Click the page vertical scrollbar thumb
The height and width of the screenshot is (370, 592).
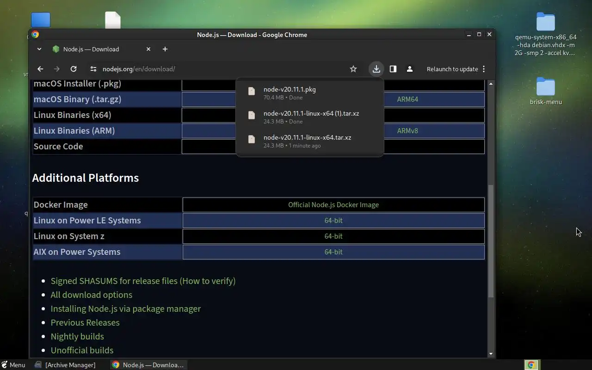tap(491, 240)
